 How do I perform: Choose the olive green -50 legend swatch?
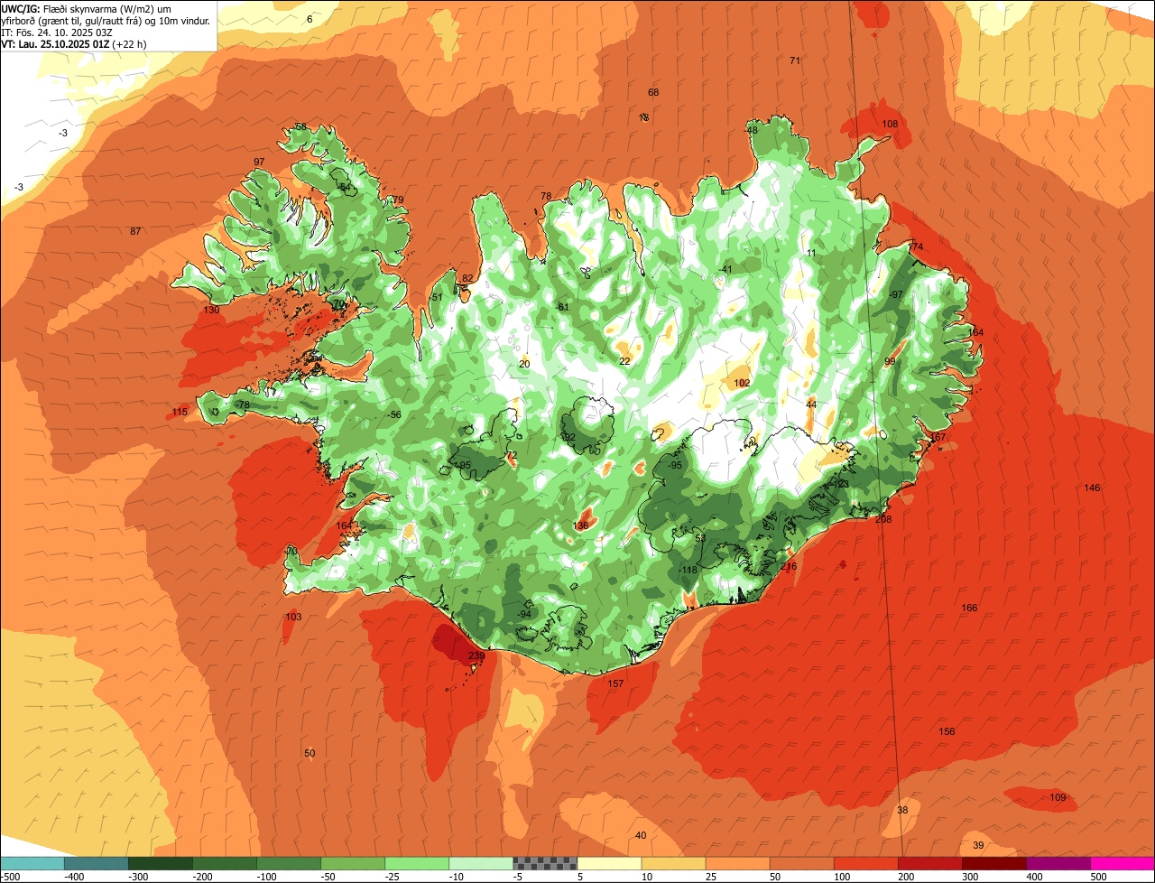[352, 863]
